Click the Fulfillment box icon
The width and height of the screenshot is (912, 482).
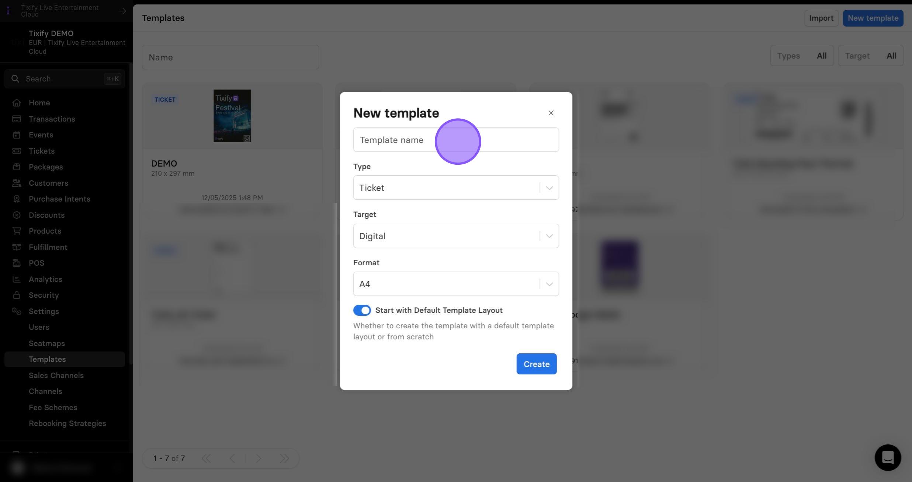pos(17,247)
